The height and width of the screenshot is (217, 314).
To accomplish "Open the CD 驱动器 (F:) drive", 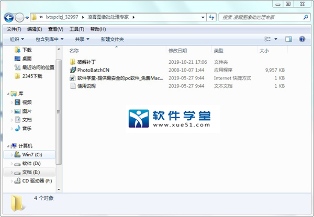I will [37, 180].
